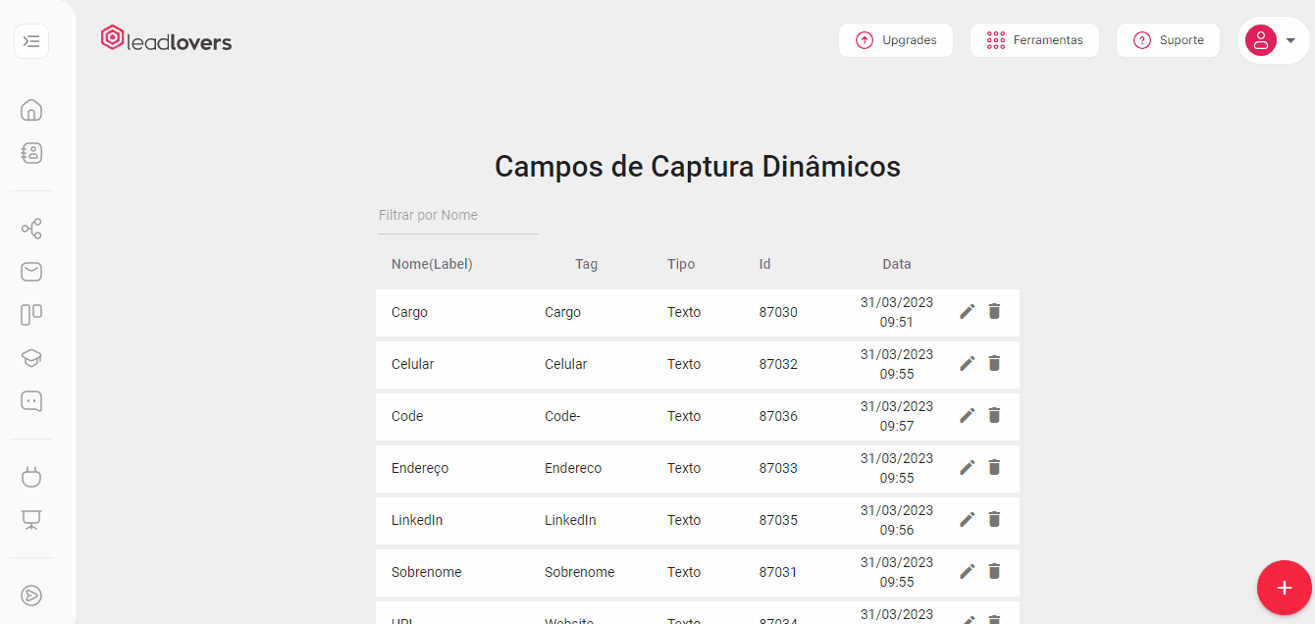The width and height of the screenshot is (1315, 624).
Task: Click the share-nodes funnel icon in sidebar
Action: [x=31, y=230]
